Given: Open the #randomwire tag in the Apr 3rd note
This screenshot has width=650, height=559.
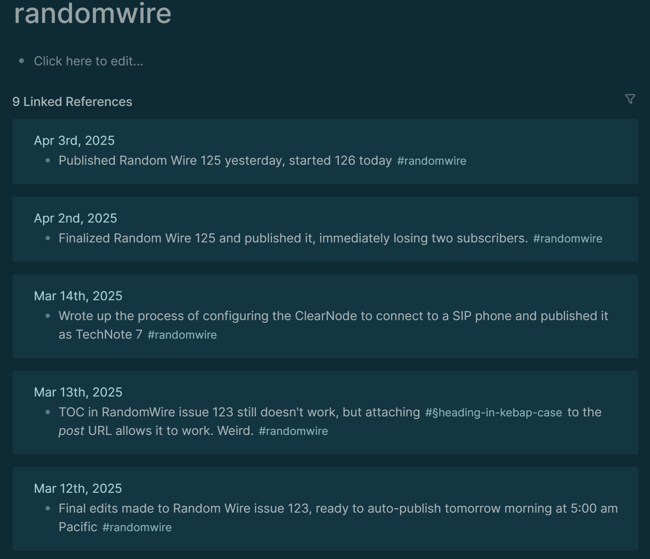Looking at the screenshot, I should click(432, 161).
